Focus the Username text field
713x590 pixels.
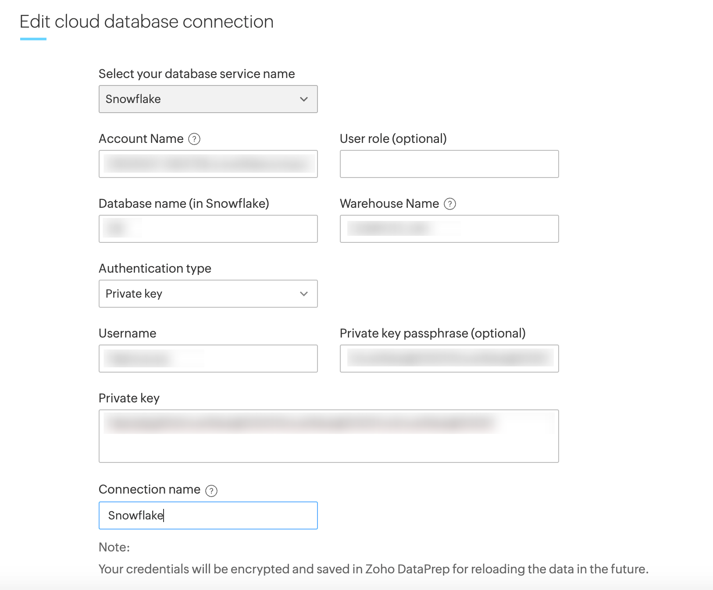(x=208, y=359)
